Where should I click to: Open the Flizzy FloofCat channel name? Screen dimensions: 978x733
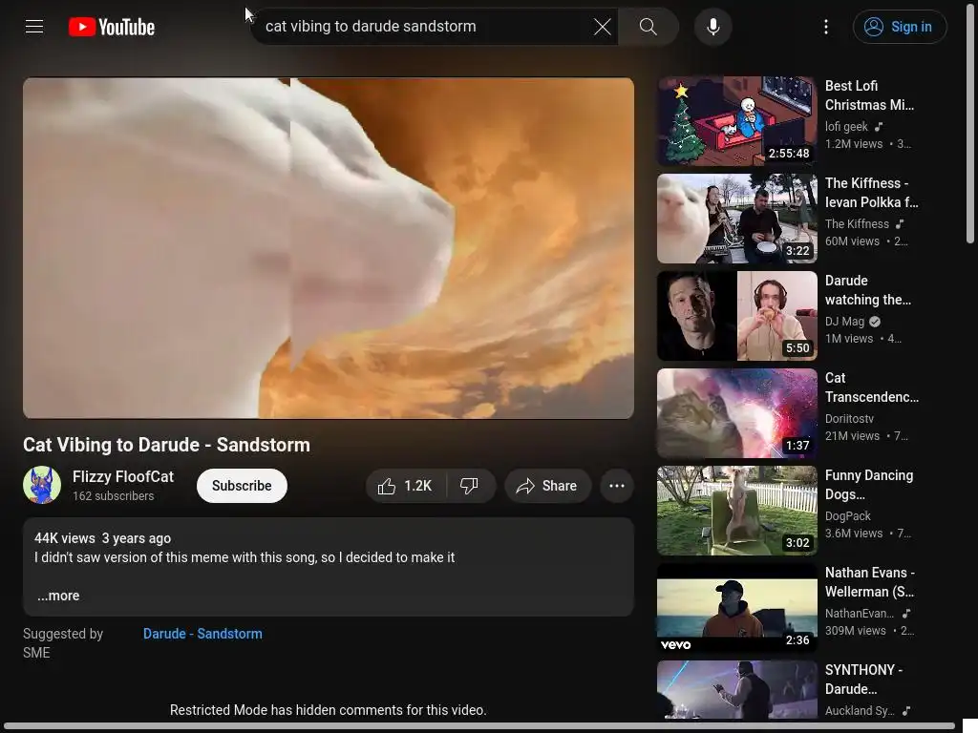click(123, 477)
